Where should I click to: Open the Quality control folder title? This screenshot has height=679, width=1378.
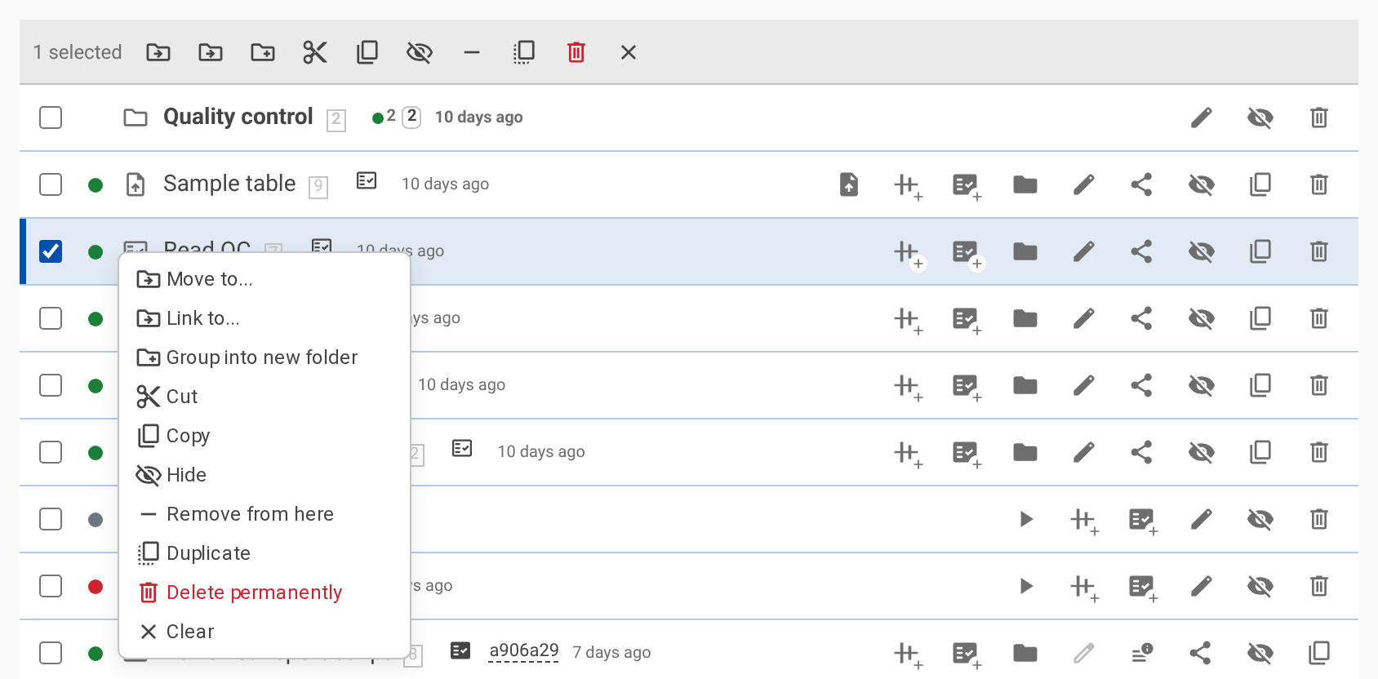point(238,117)
